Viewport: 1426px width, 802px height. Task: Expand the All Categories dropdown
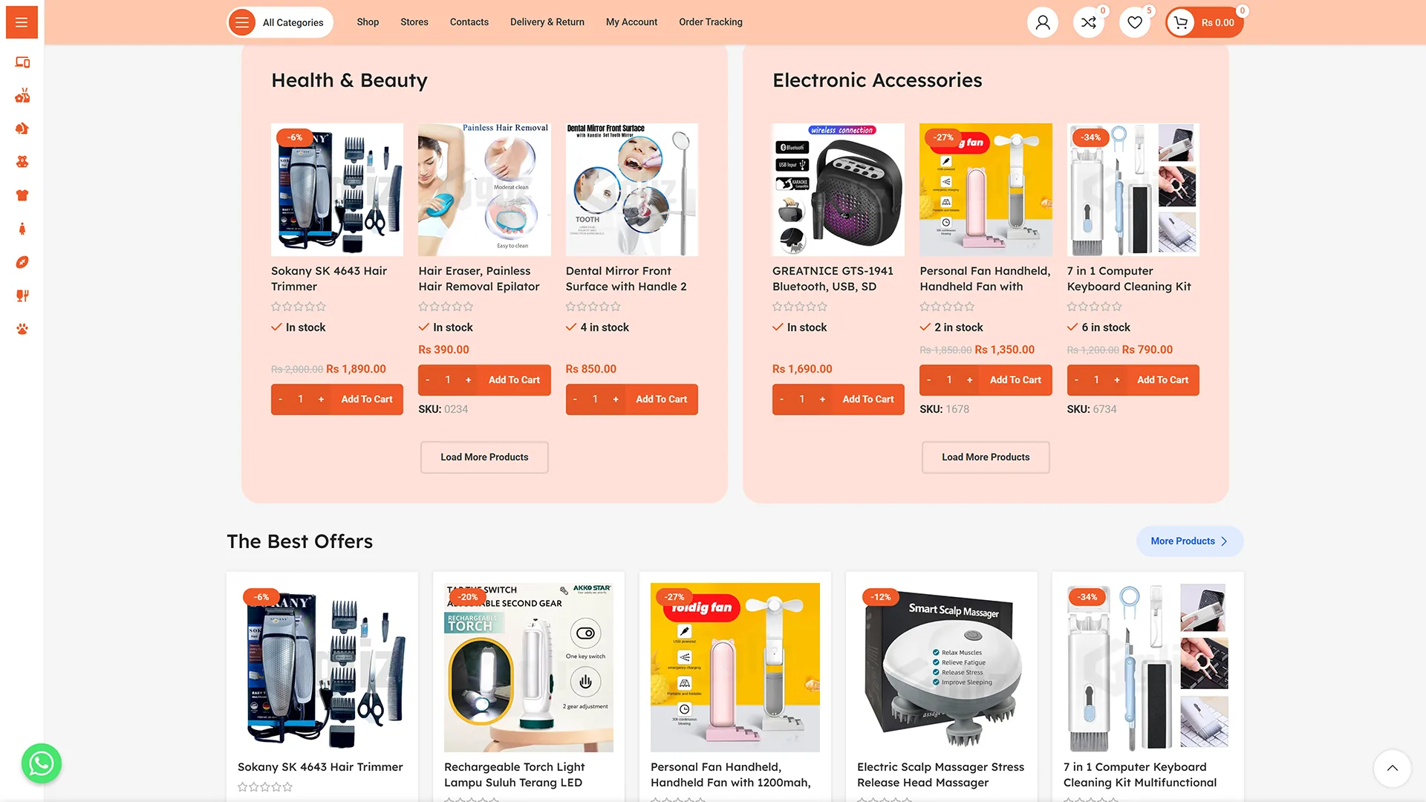pyautogui.click(x=280, y=22)
